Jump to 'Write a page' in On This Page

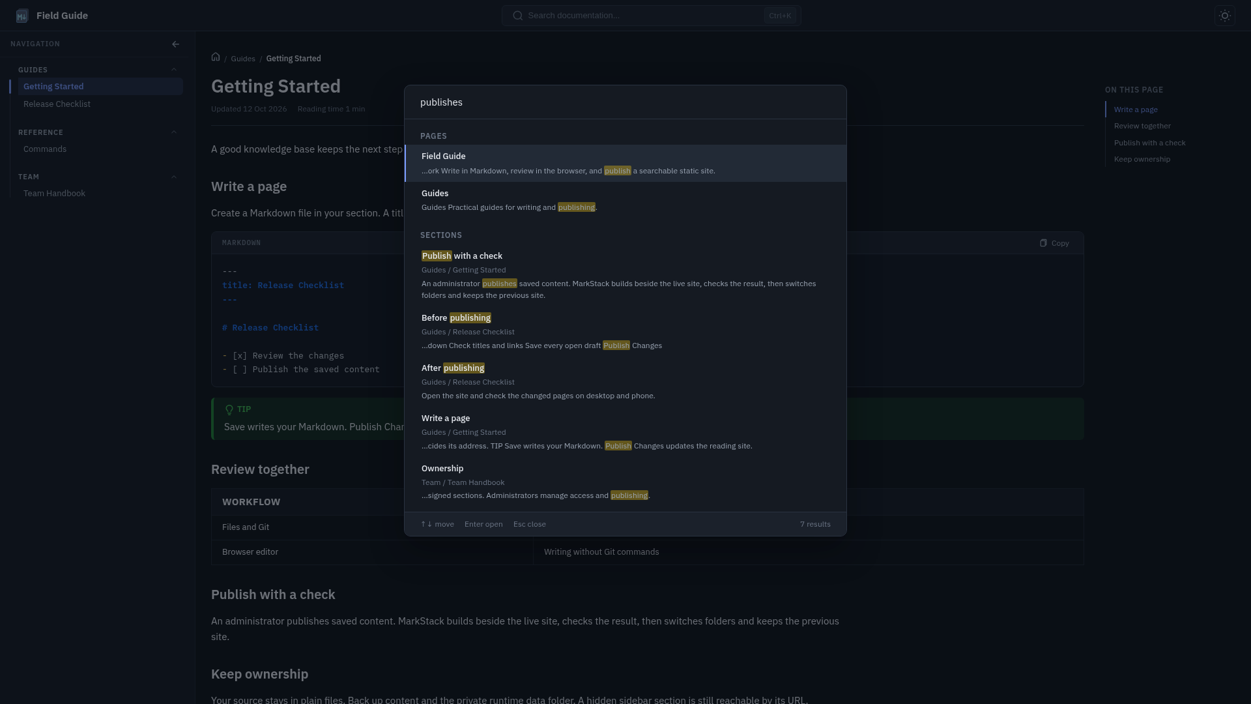[x=1136, y=110]
